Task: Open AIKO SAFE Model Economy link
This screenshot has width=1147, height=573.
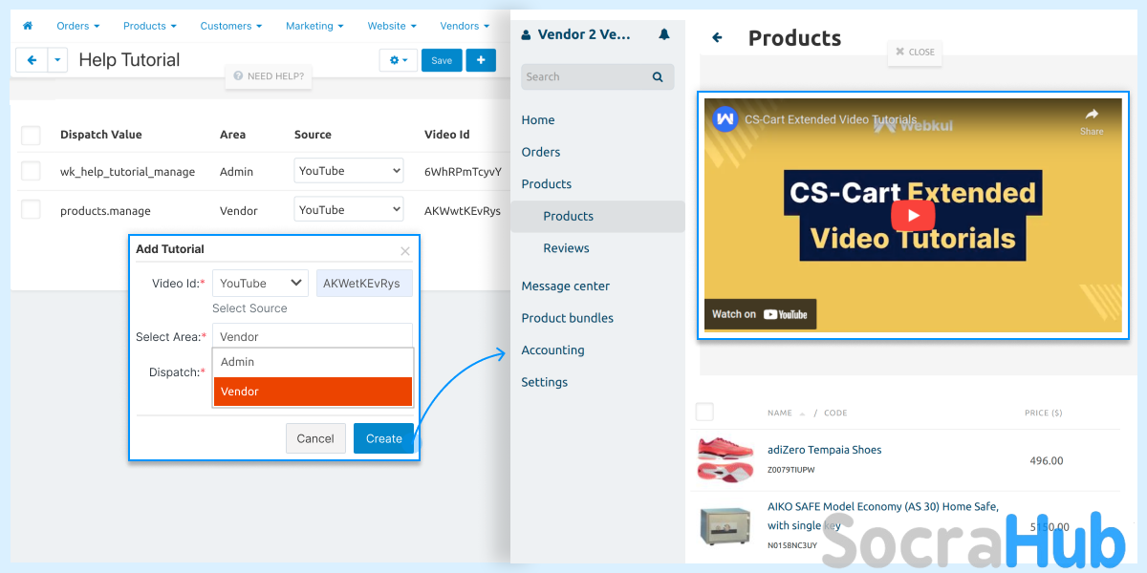Action: 883,516
